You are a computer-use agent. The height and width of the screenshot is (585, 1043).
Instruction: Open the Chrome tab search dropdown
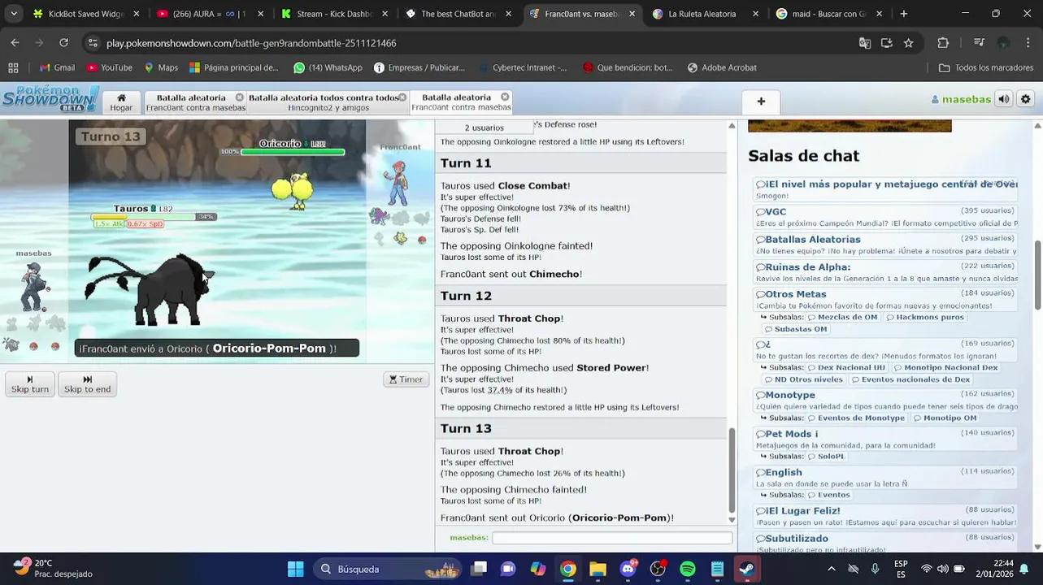coord(14,14)
